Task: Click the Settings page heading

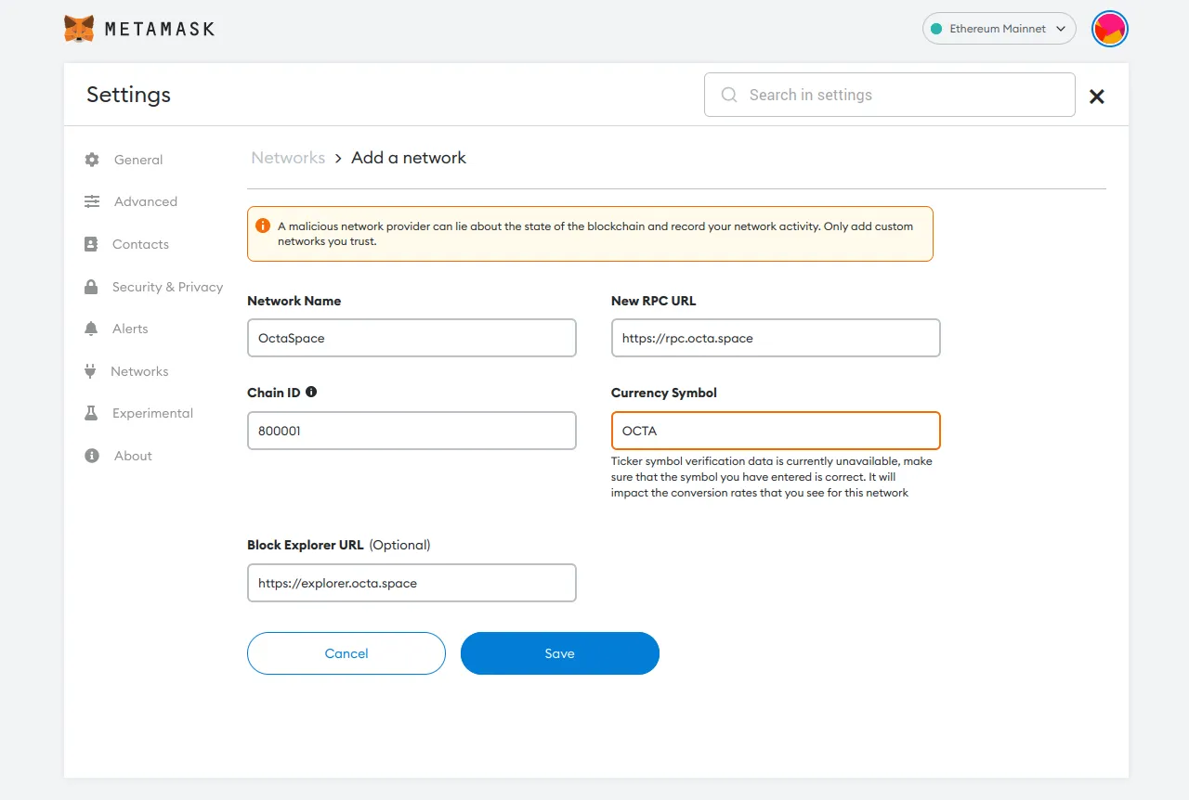Action: pos(128,95)
